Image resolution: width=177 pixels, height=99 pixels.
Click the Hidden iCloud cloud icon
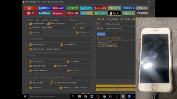(69, 70)
